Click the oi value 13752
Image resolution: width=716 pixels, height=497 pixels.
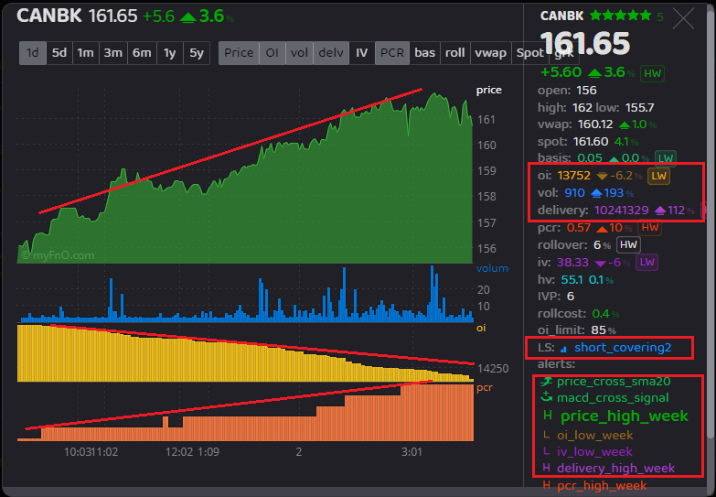[x=574, y=176]
